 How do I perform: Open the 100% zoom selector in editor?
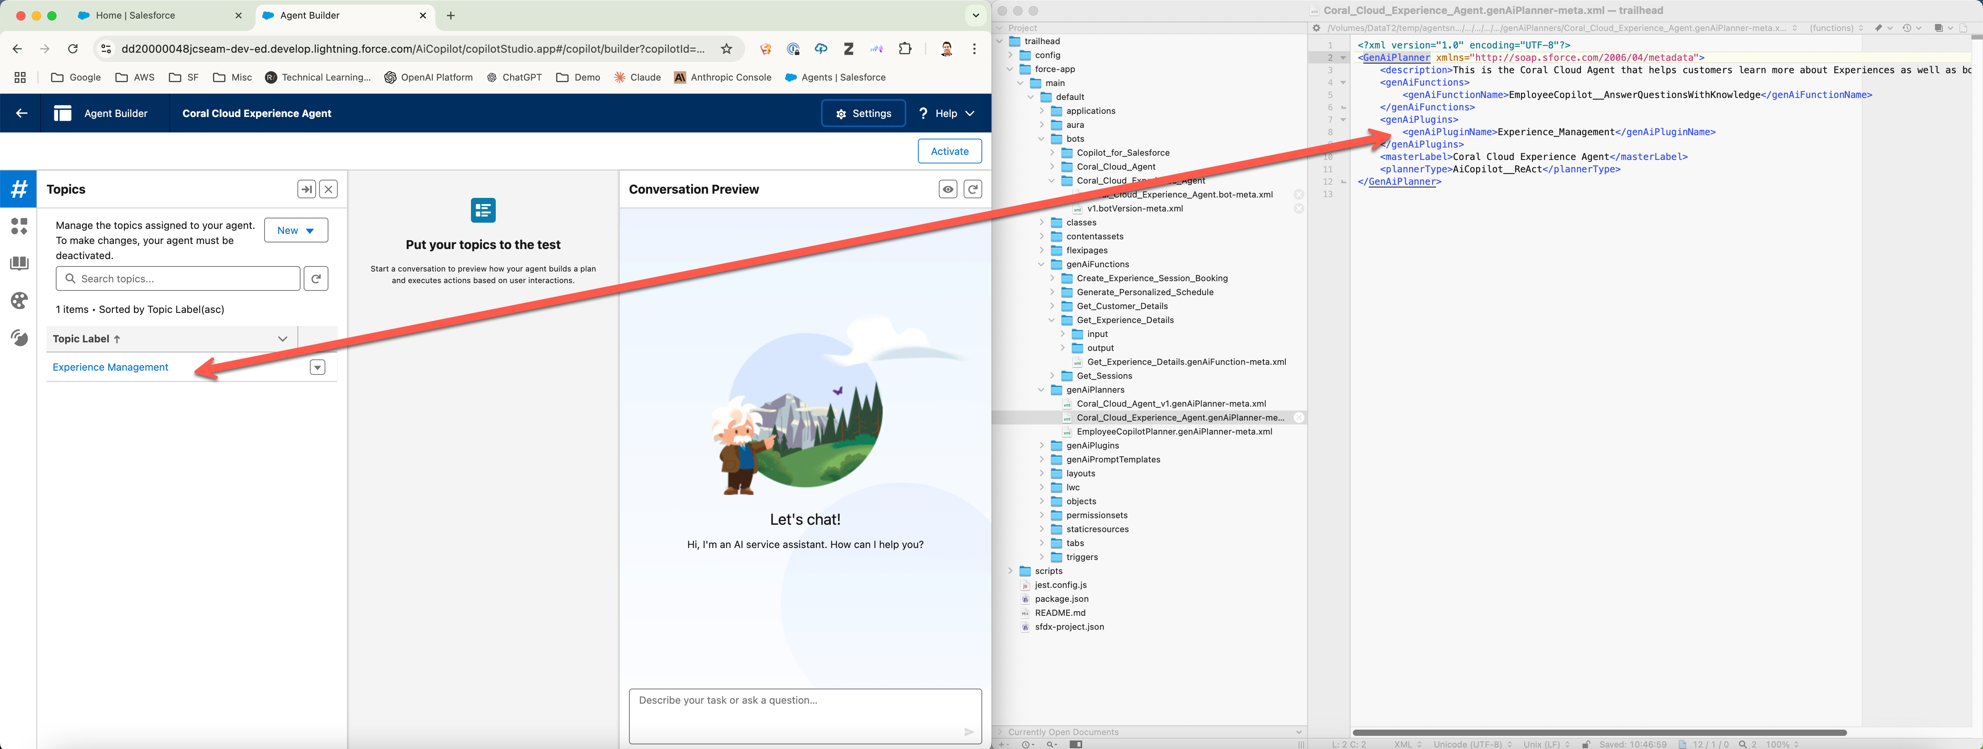pyautogui.click(x=1781, y=744)
